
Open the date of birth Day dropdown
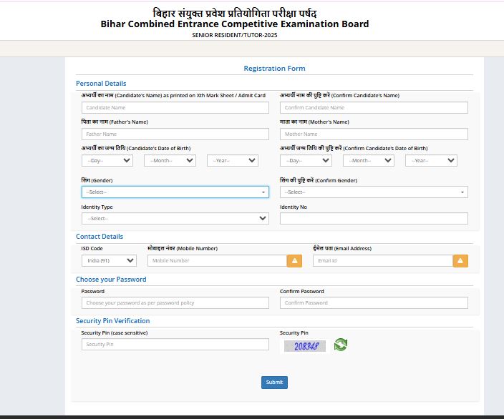tap(107, 161)
